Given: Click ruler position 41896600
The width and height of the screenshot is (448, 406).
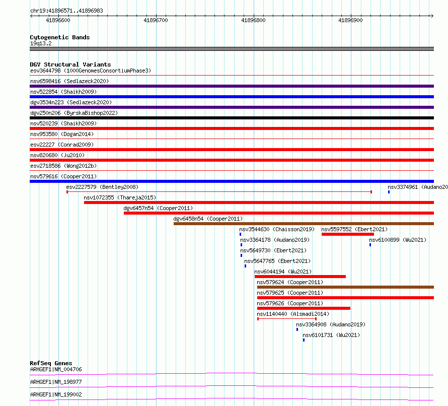Looking at the screenshot, I should [58, 20].
